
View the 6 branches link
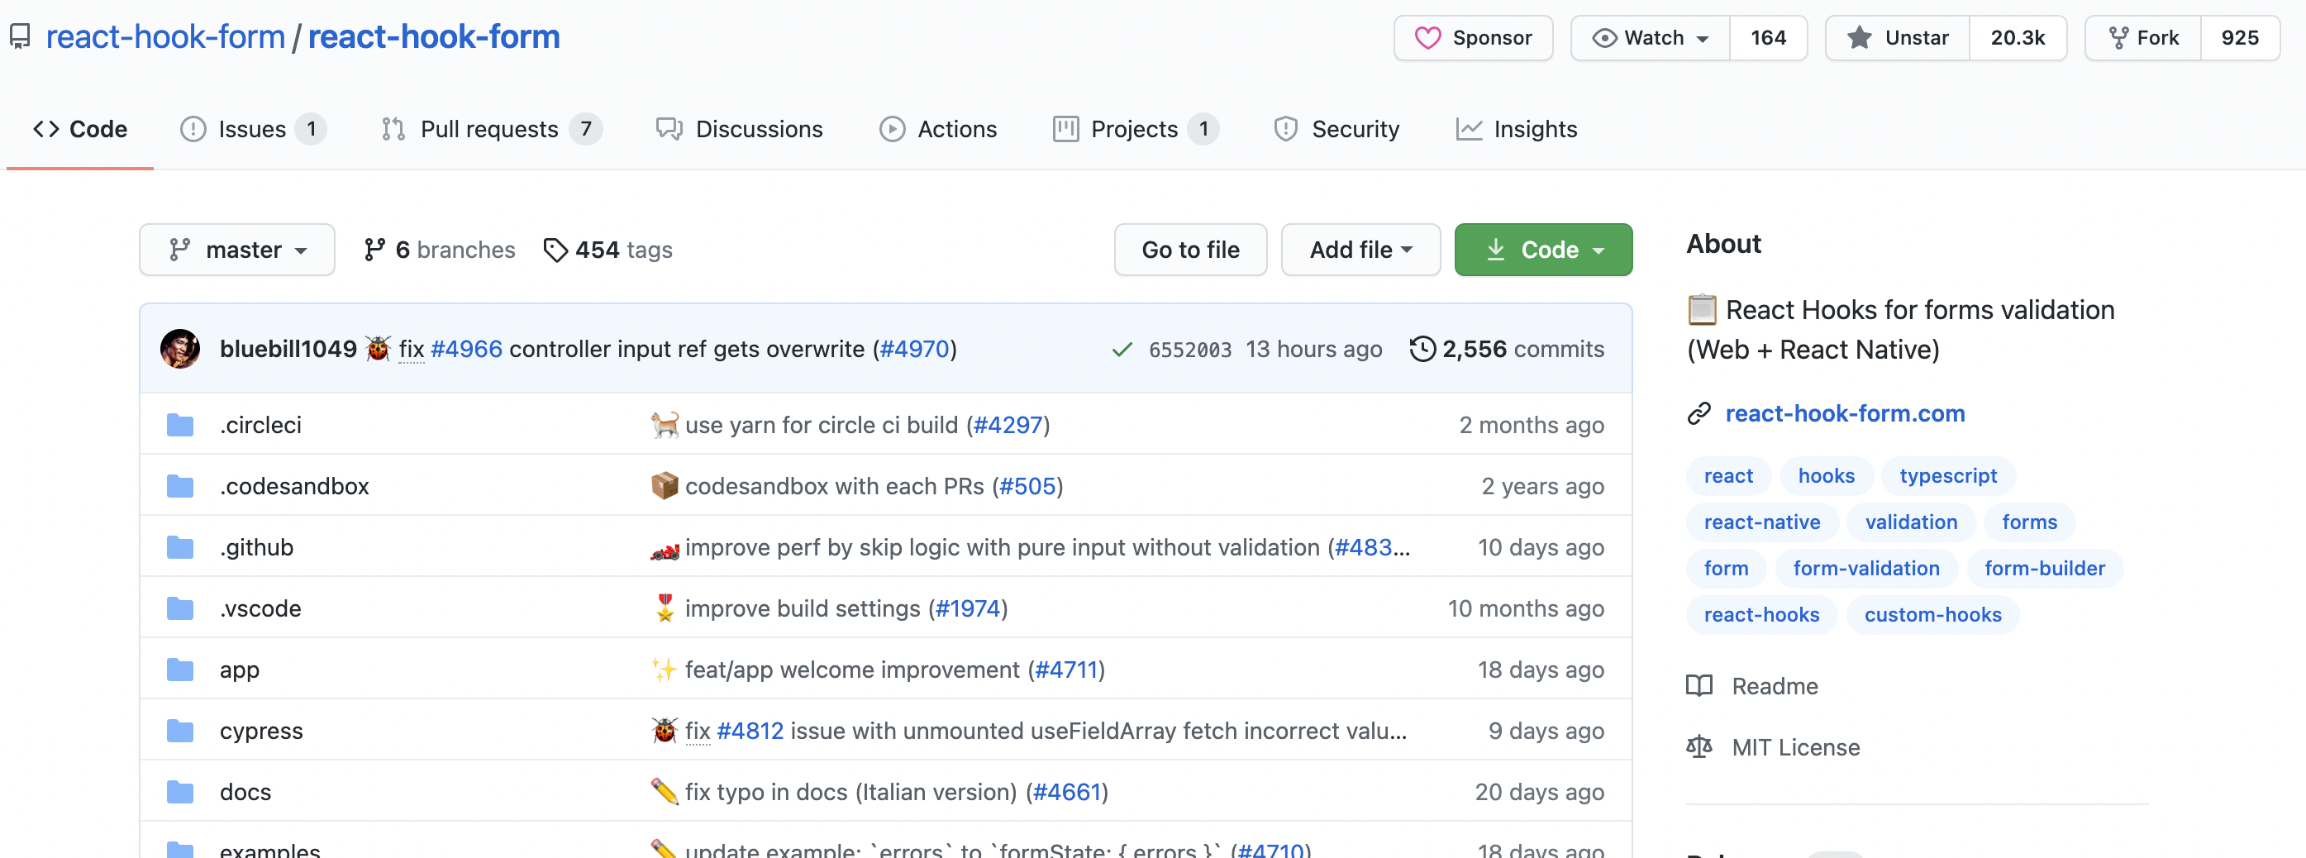[x=441, y=250]
